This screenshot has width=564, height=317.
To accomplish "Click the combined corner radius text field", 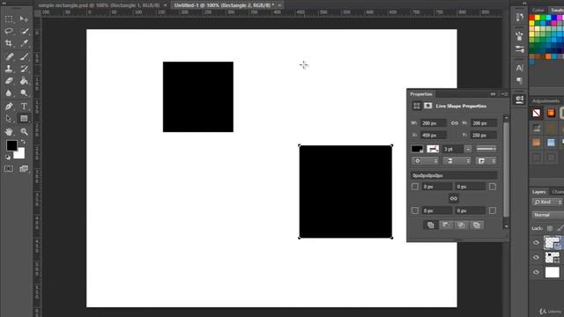I will click(x=454, y=175).
